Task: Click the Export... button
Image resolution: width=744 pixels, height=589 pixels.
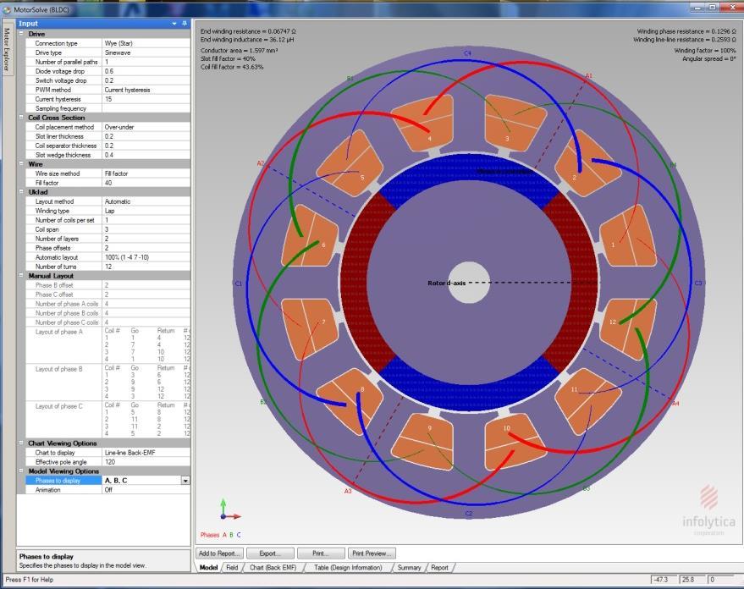Action: 270,553
